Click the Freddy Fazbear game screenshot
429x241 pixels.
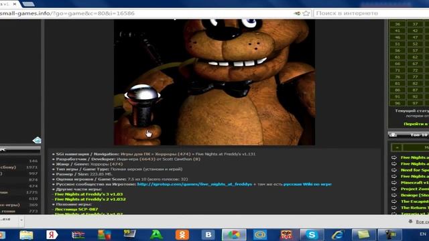[x=214, y=82]
